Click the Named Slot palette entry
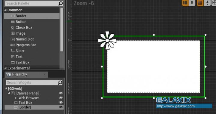The height and width of the screenshot is (114, 216). coord(32,39)
